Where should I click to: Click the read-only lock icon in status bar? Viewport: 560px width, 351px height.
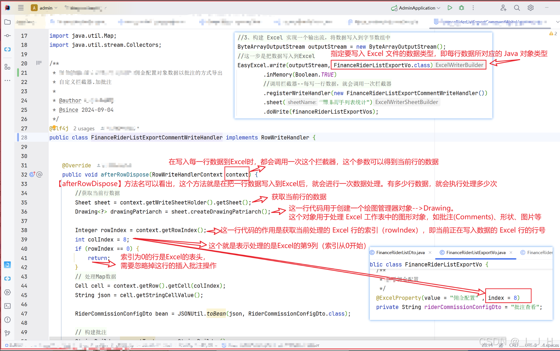501,345
